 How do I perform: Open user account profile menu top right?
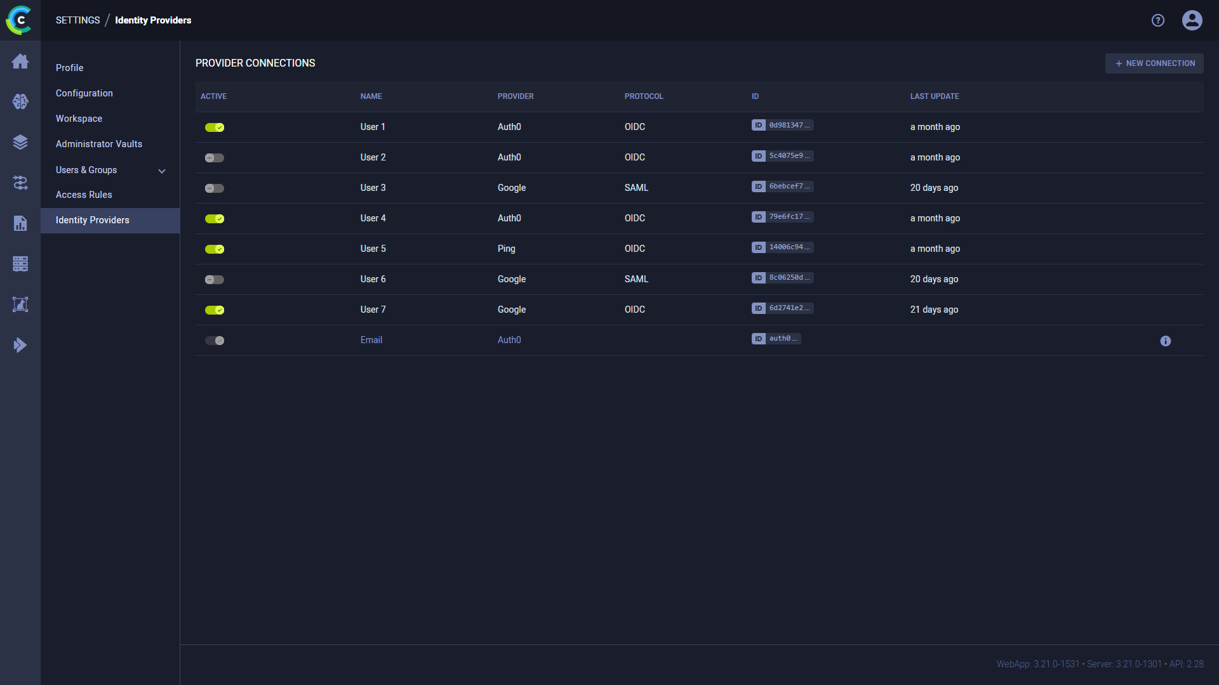tap(1192, 20)
